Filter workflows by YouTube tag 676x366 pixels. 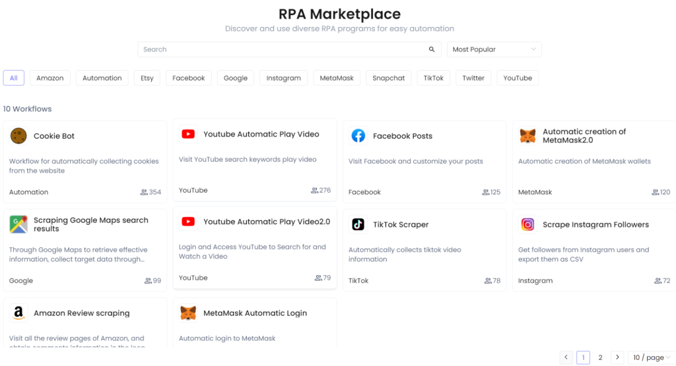point(518,78)
